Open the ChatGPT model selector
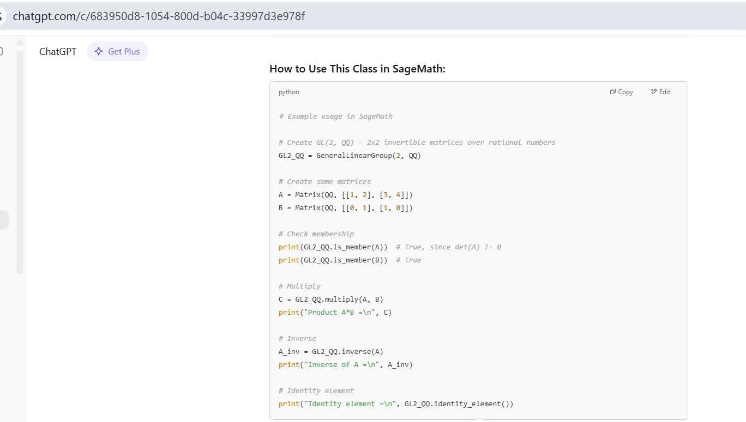746x422 pixels. [58, 52]
